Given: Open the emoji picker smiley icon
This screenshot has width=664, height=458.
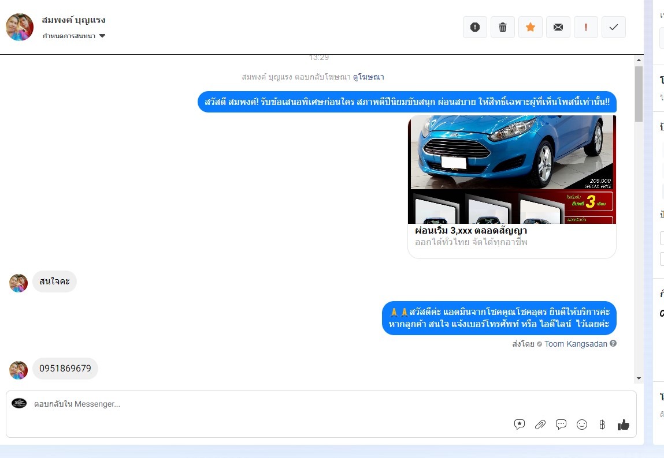Looking at the screenshot, I should click(582, 425).
